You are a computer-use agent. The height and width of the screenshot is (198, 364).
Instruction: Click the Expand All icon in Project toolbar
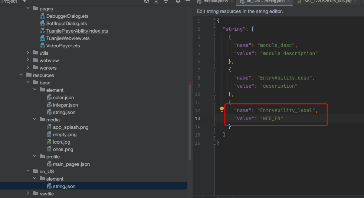pos(157,1)
